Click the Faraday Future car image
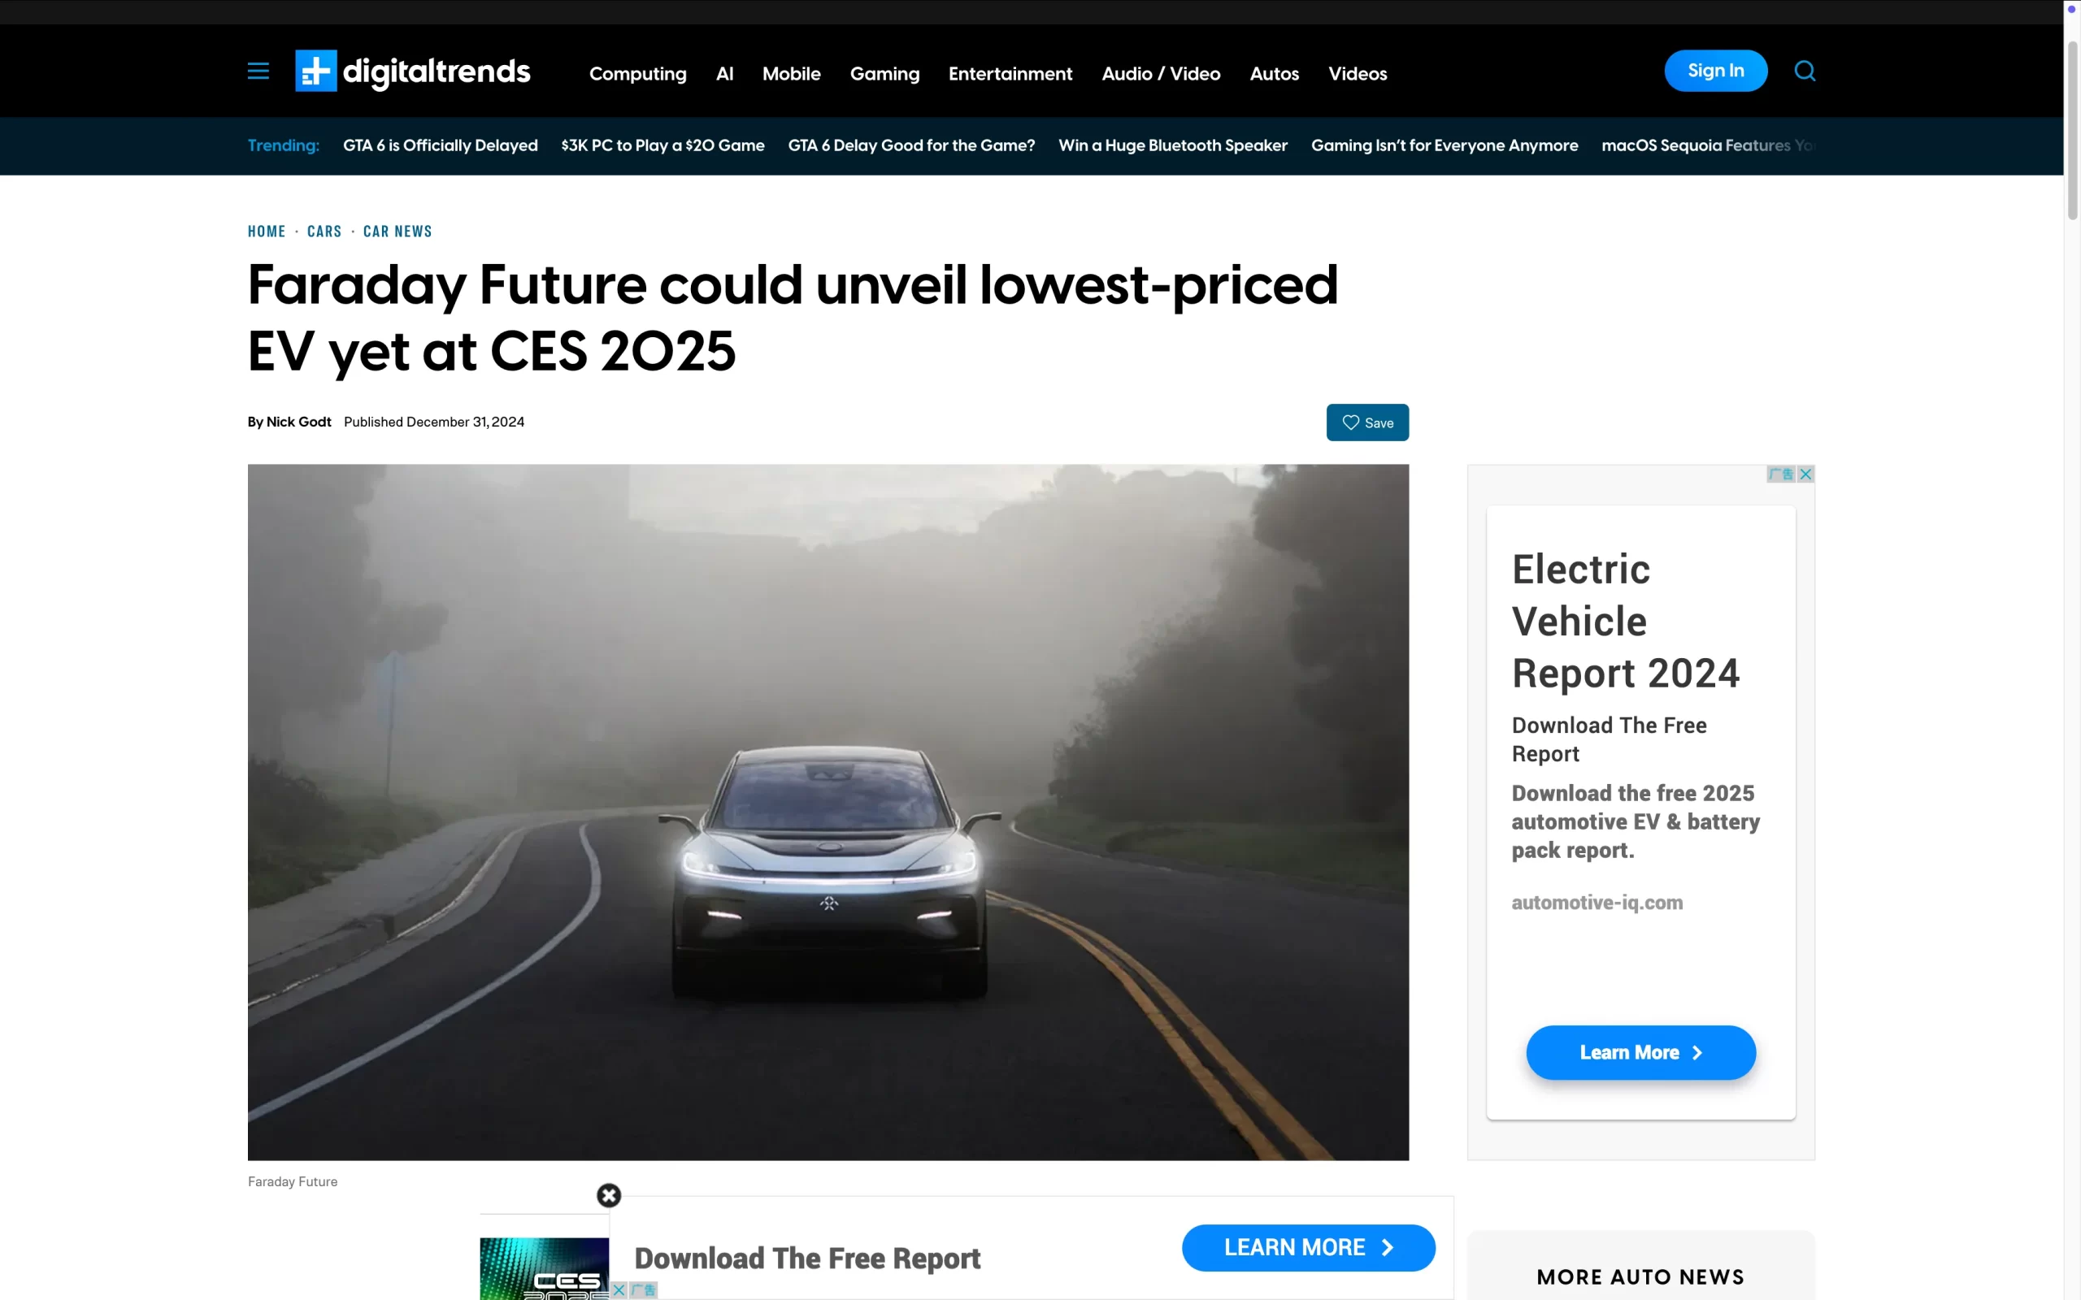 (x=828, y=812)
